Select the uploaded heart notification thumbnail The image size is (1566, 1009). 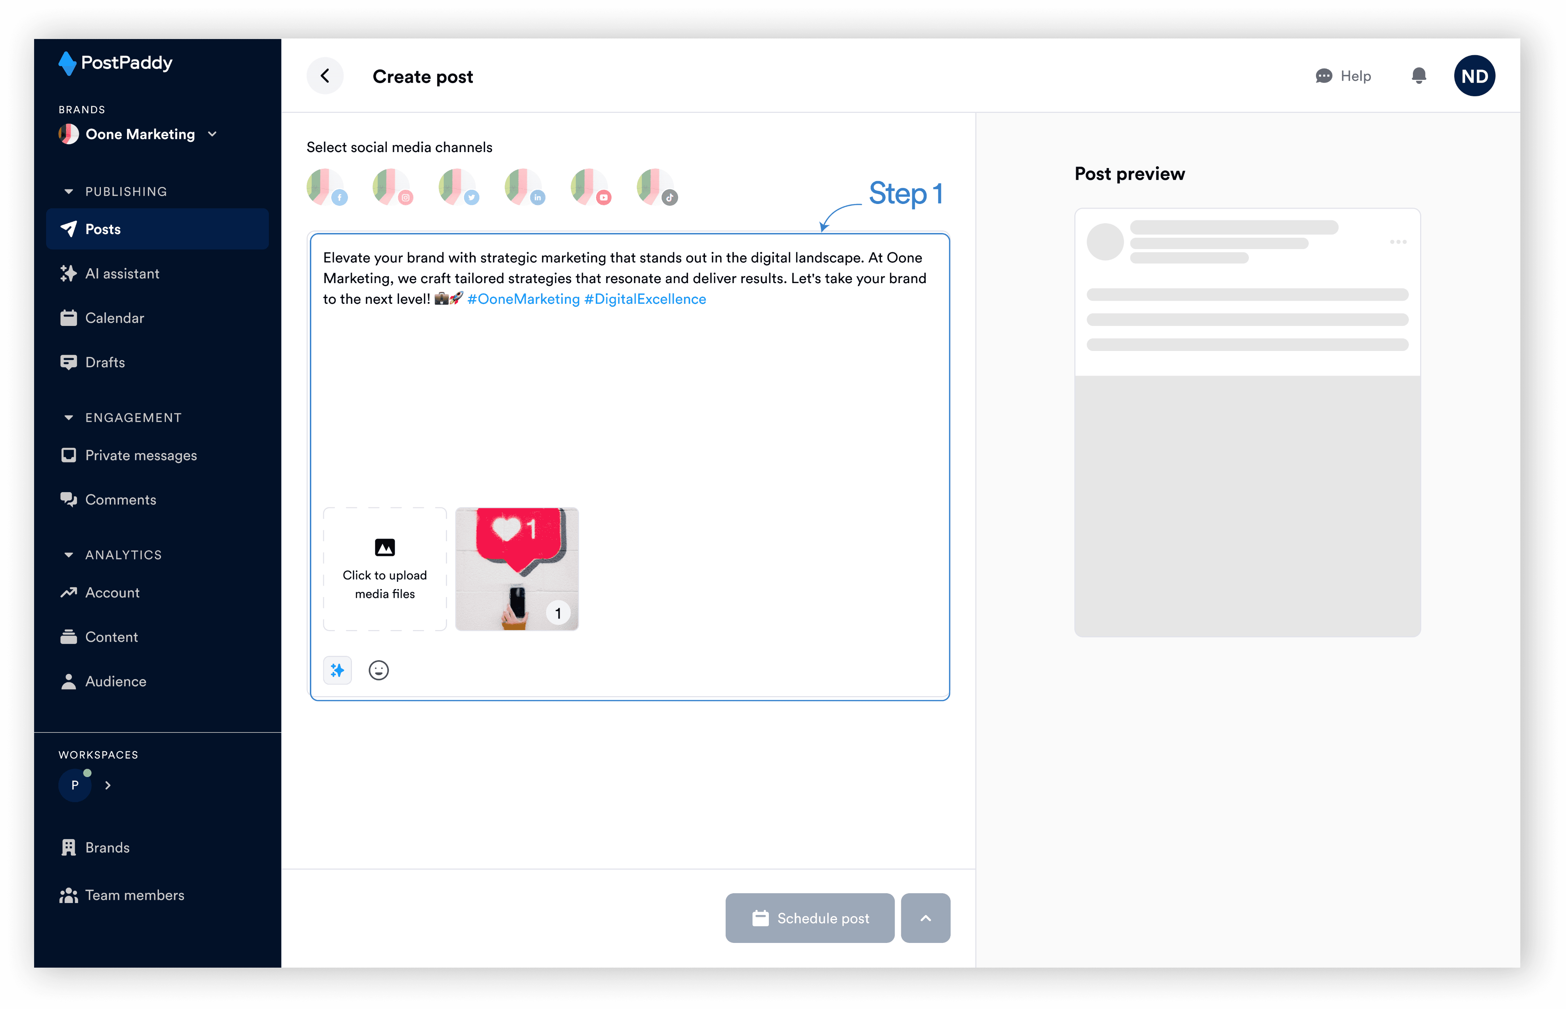coord(516,569)
